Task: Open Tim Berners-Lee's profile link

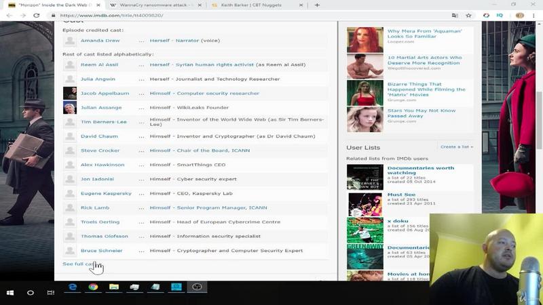Action: tap(104, 122)
